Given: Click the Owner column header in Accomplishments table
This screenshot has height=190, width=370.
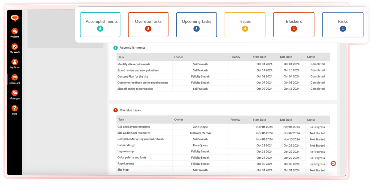Looking at the screenshot, I should pyautogui.click(x=179, y=57).
